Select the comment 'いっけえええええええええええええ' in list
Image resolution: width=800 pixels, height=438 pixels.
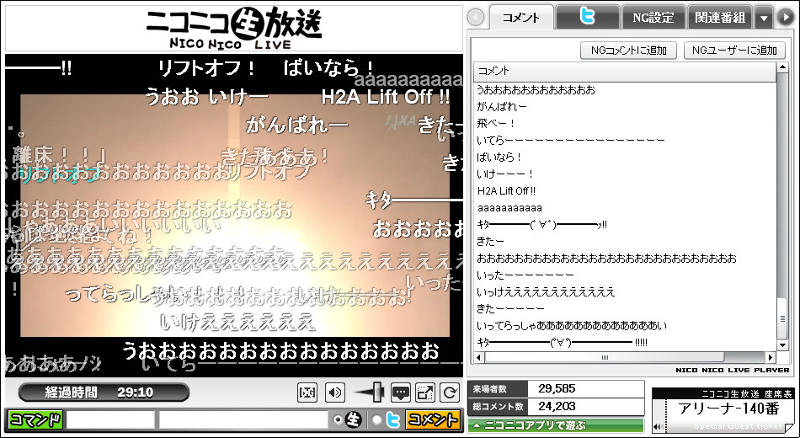pyautogui.click(x=546, y=292)
